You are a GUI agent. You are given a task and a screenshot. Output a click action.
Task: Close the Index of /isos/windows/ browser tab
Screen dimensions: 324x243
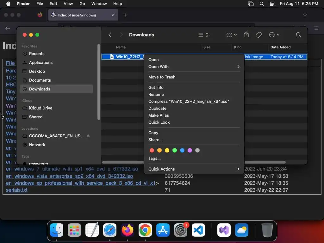113,15
